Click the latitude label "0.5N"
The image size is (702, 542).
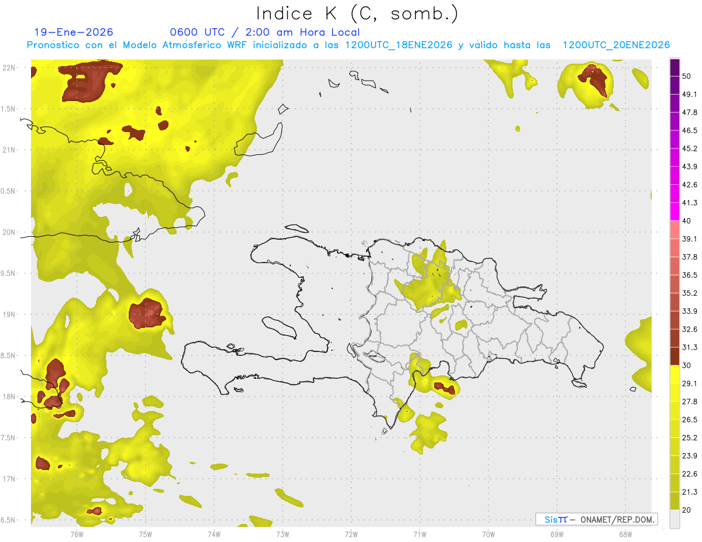[8, 191]
